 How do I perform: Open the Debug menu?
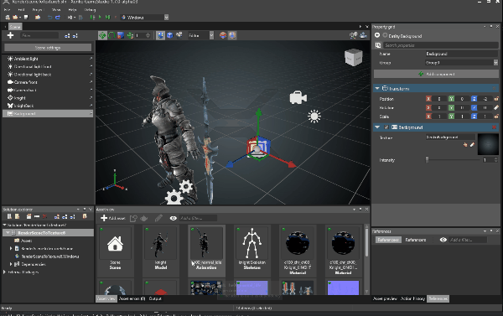pos(90,9)
